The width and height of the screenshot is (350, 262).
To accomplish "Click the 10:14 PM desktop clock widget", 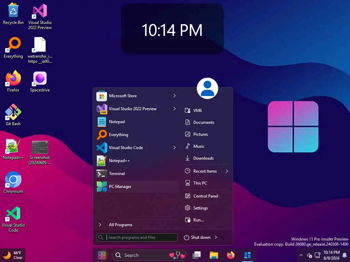I will pos(172,29).
